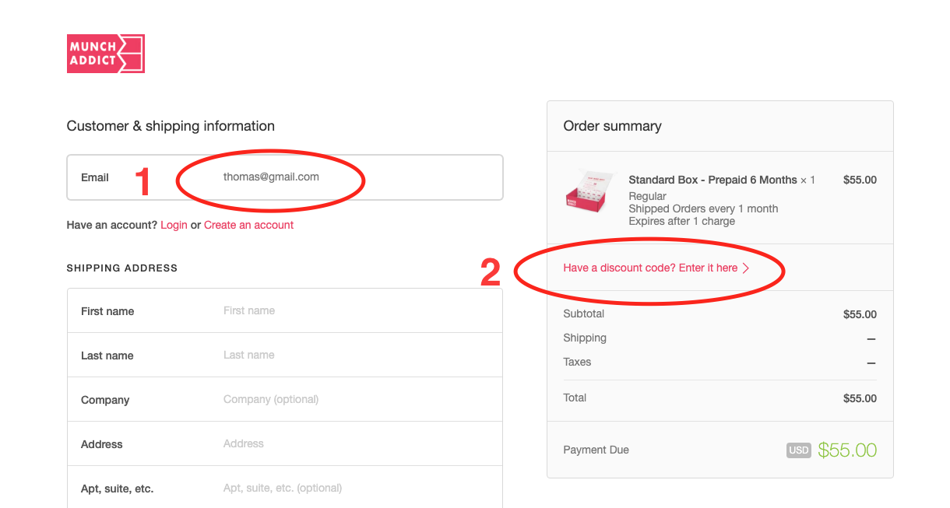Click chevron beside discount code prompt
The width and height of the screenshot is (950, 508).
(746, 268)
